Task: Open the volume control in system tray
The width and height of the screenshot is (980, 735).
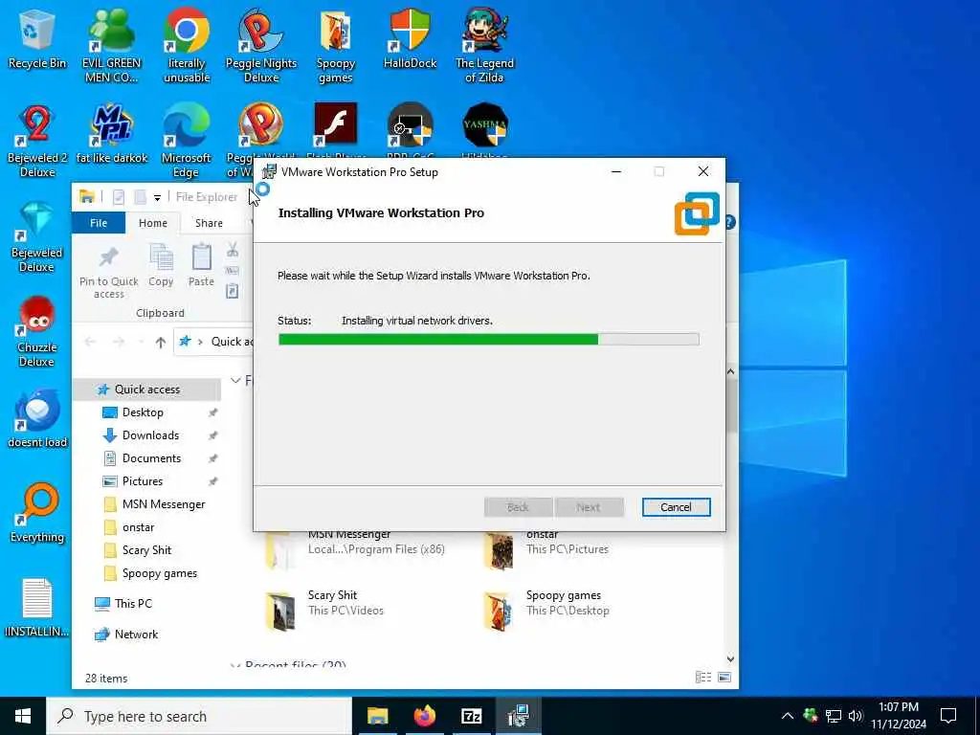Action: (x=856, y=716)
